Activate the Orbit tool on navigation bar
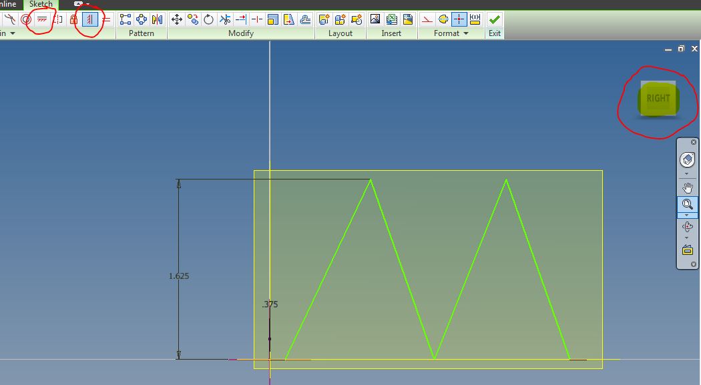 pos(688,226)
